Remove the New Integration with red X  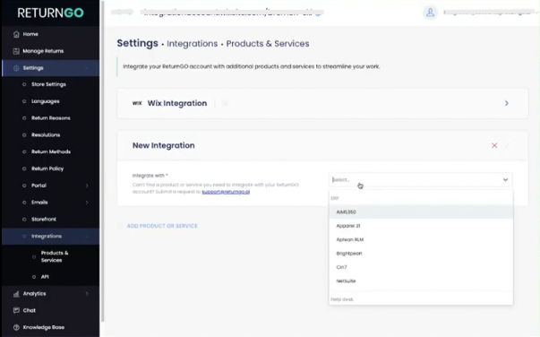[x=494, y=145]
